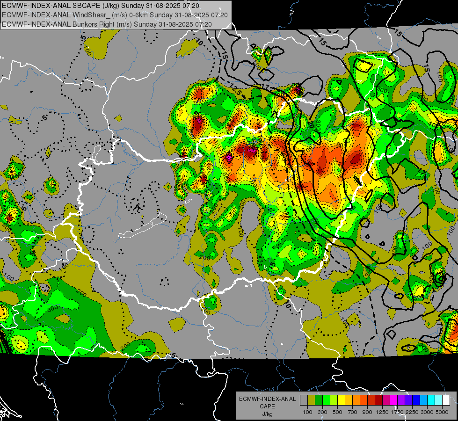Select the pure blue legend swatch
The width and height of the screenshot is (458, 421).
coord(416,400)
